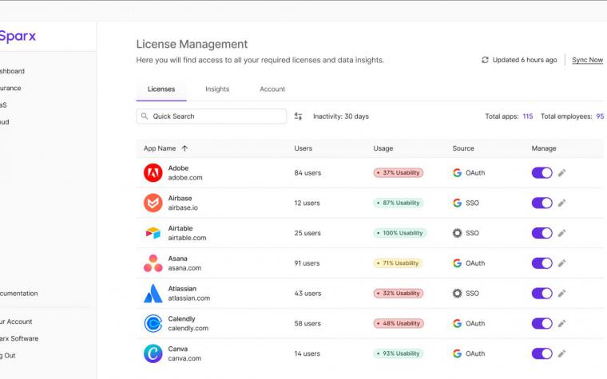This screenshot has height=379, width=607.
Task: Click the Calendly app logo icon
Action: point(153,323)
